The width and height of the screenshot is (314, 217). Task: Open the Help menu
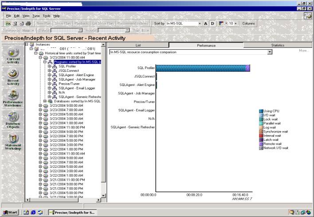pyautogui.click(x=56, y=16)
